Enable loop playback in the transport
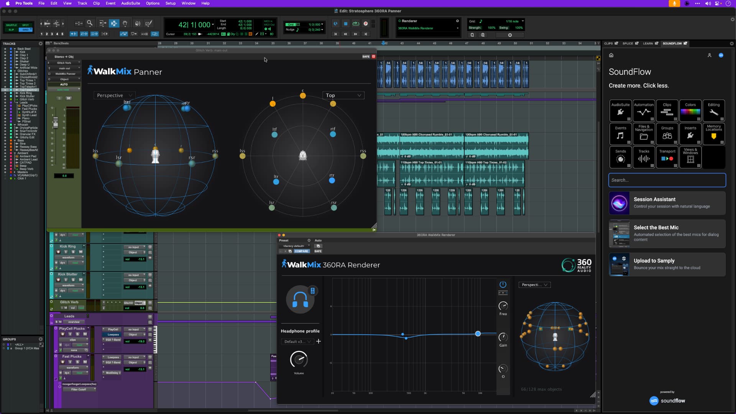This screenshot has width=736, height=414. [x=356, y=24]
